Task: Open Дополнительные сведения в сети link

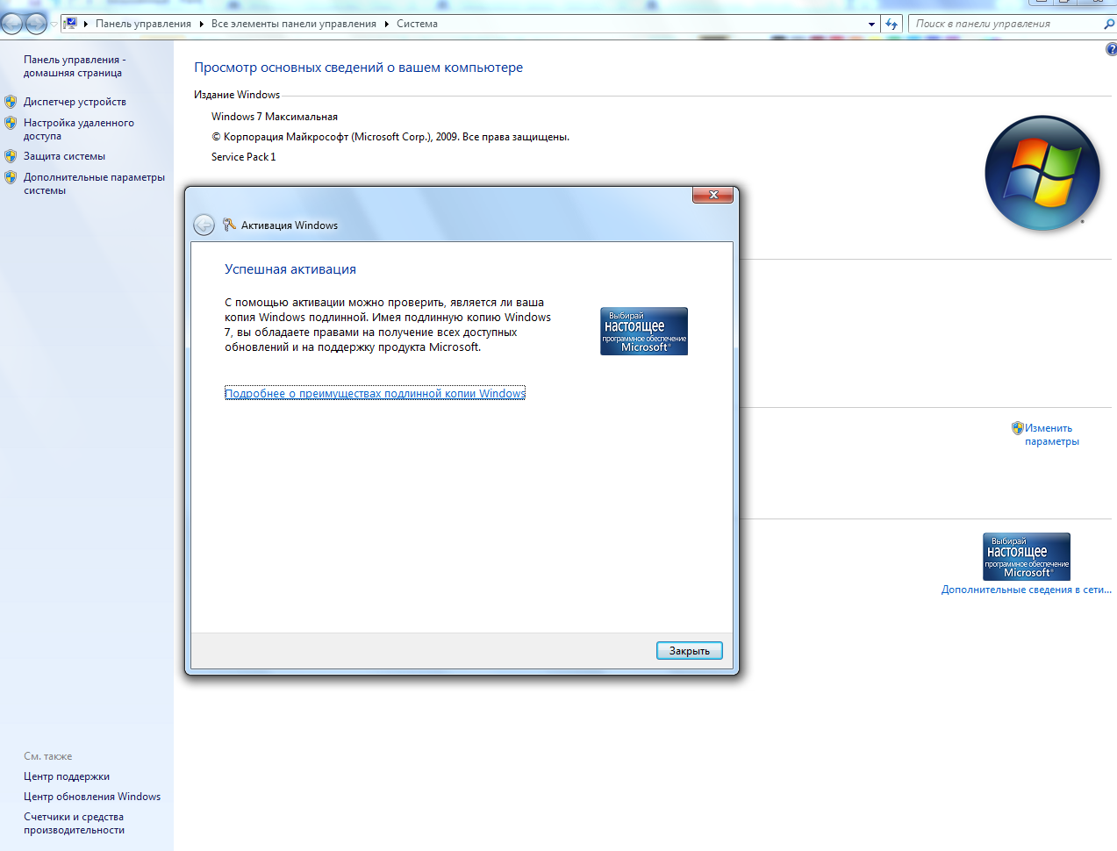Action: 1026,590
